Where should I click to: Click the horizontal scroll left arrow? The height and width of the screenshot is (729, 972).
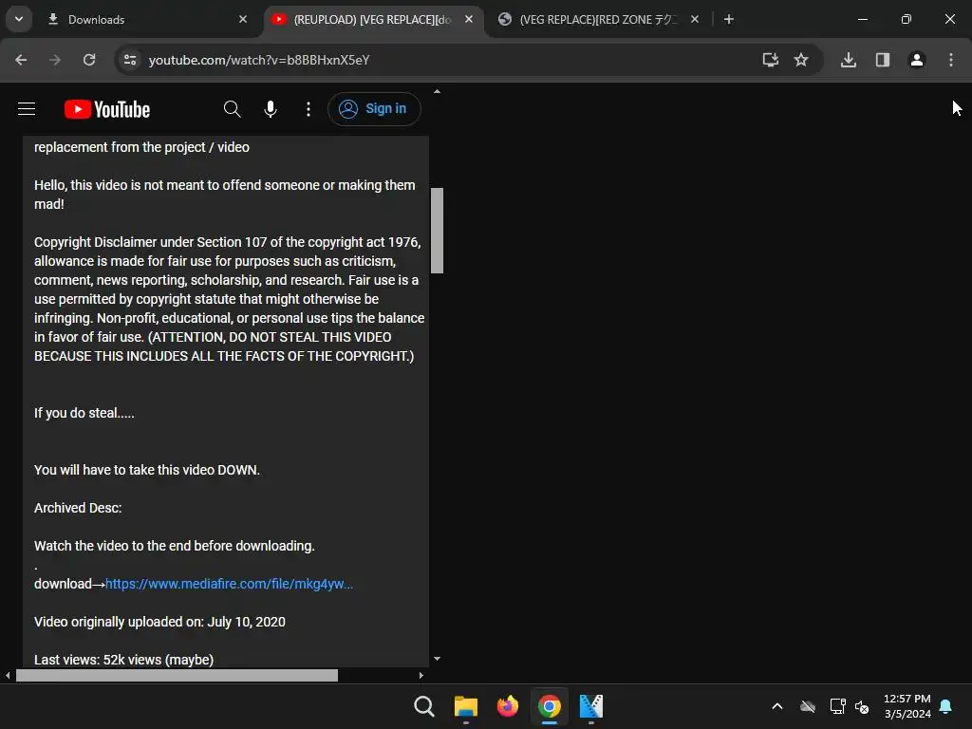(8, 675)
